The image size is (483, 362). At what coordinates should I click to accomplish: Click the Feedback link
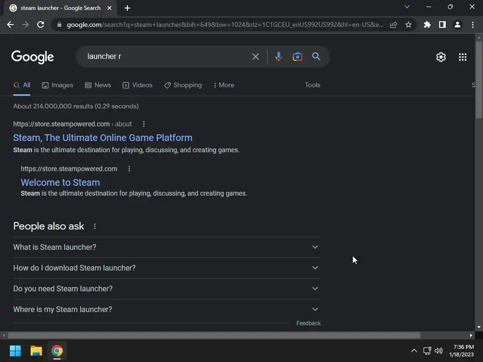coord(308,323)
